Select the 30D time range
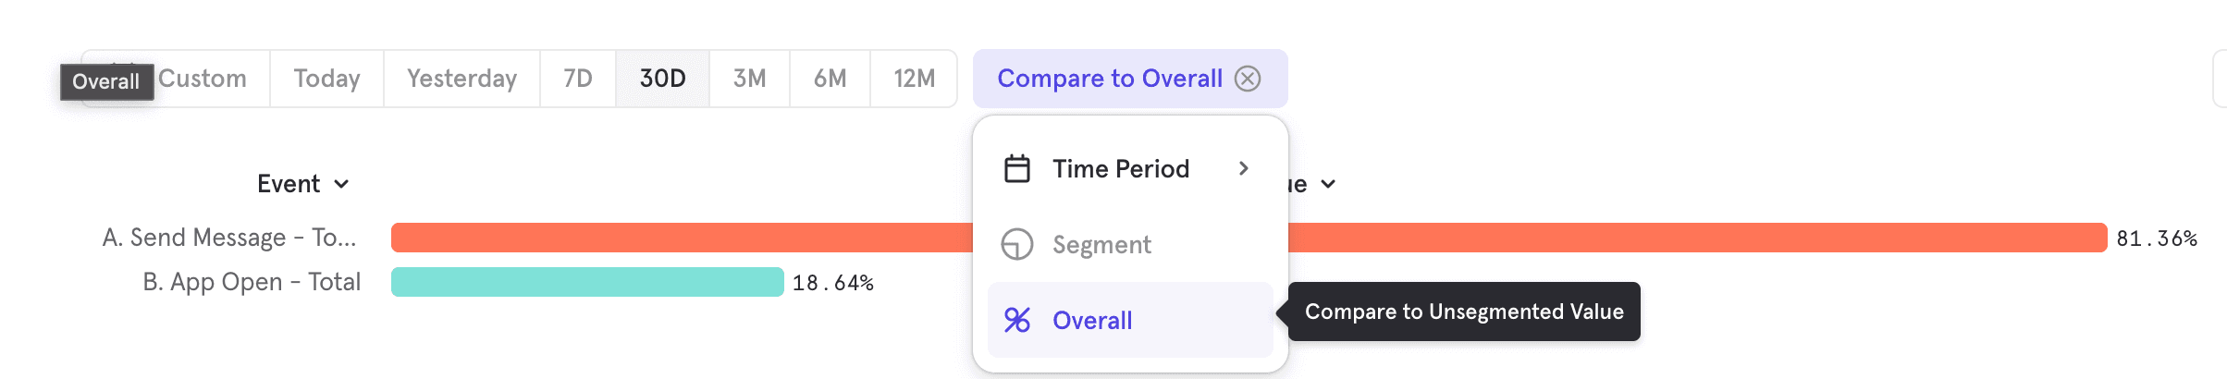The image size is (2227, 379). click(x=662, y=79)
